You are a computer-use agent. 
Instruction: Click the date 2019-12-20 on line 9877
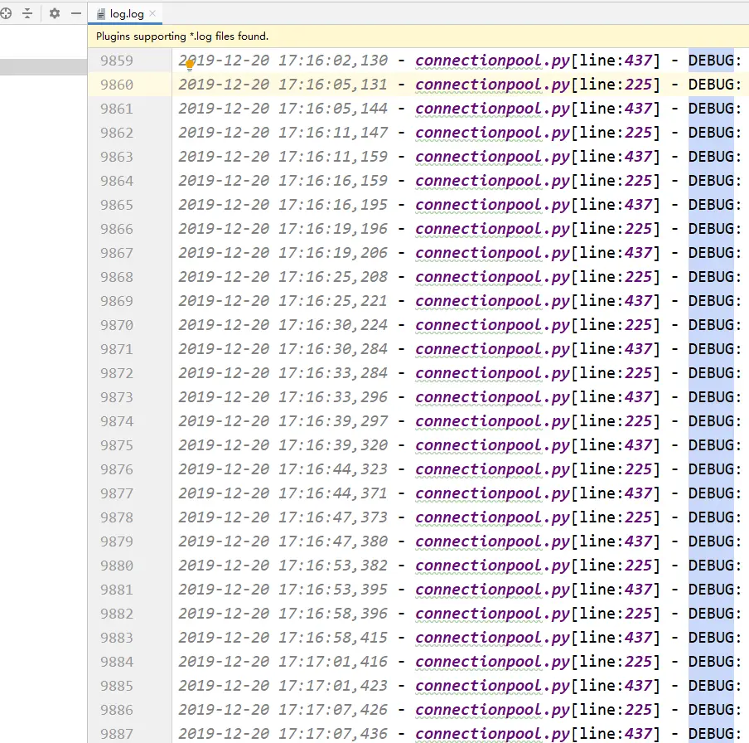[224, 493]
